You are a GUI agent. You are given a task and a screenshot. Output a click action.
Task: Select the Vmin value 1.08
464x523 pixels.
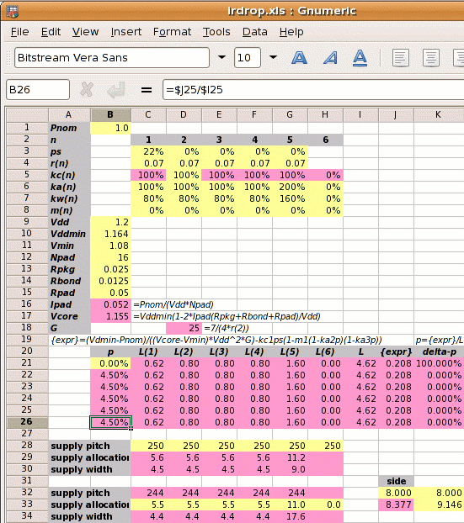click(x=110, y=246)
